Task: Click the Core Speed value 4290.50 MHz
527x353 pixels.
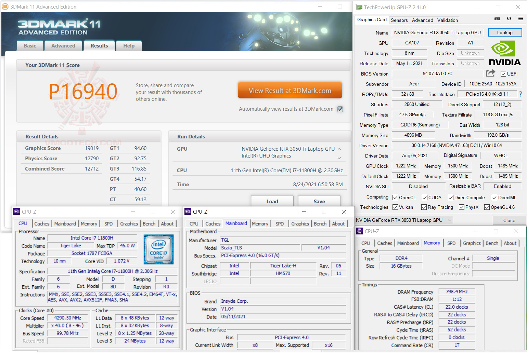Action: pyautogui.click(x=67, y=318)
